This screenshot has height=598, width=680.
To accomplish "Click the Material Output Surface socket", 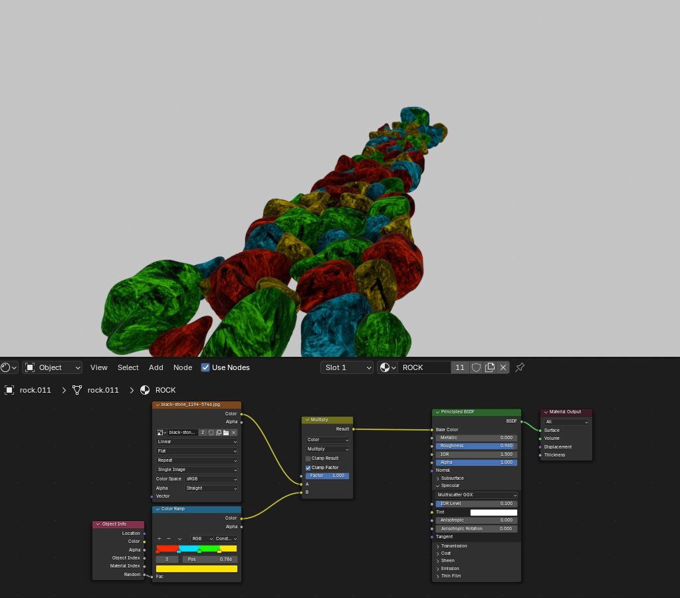I will click(x=540, y=431).
